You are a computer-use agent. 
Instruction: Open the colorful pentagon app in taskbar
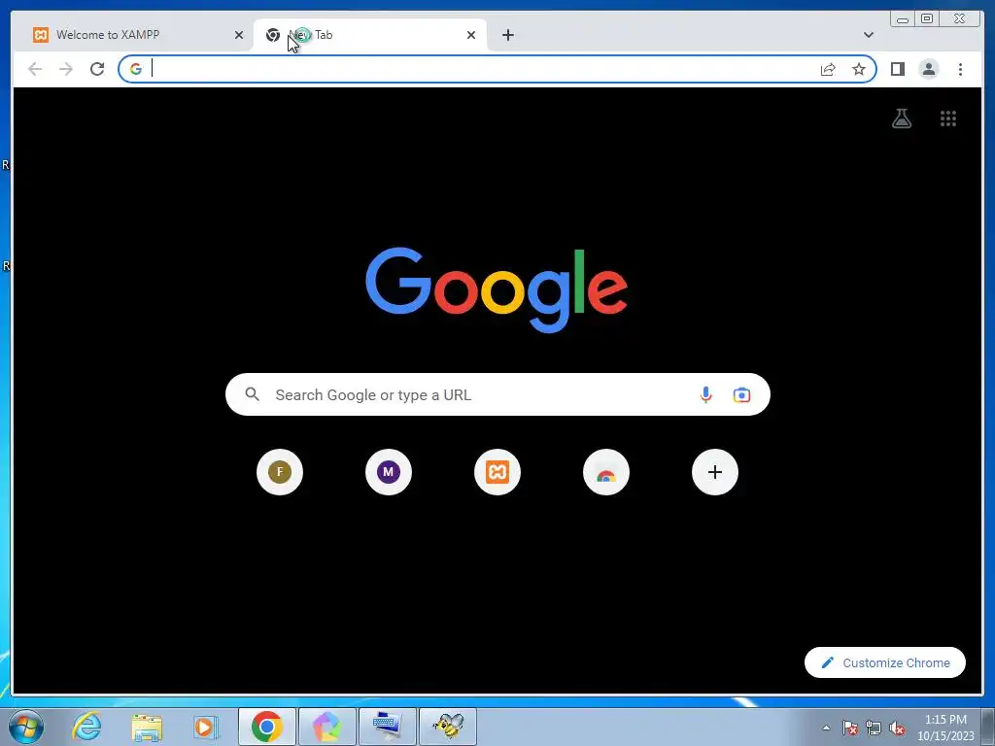[326, 727]
